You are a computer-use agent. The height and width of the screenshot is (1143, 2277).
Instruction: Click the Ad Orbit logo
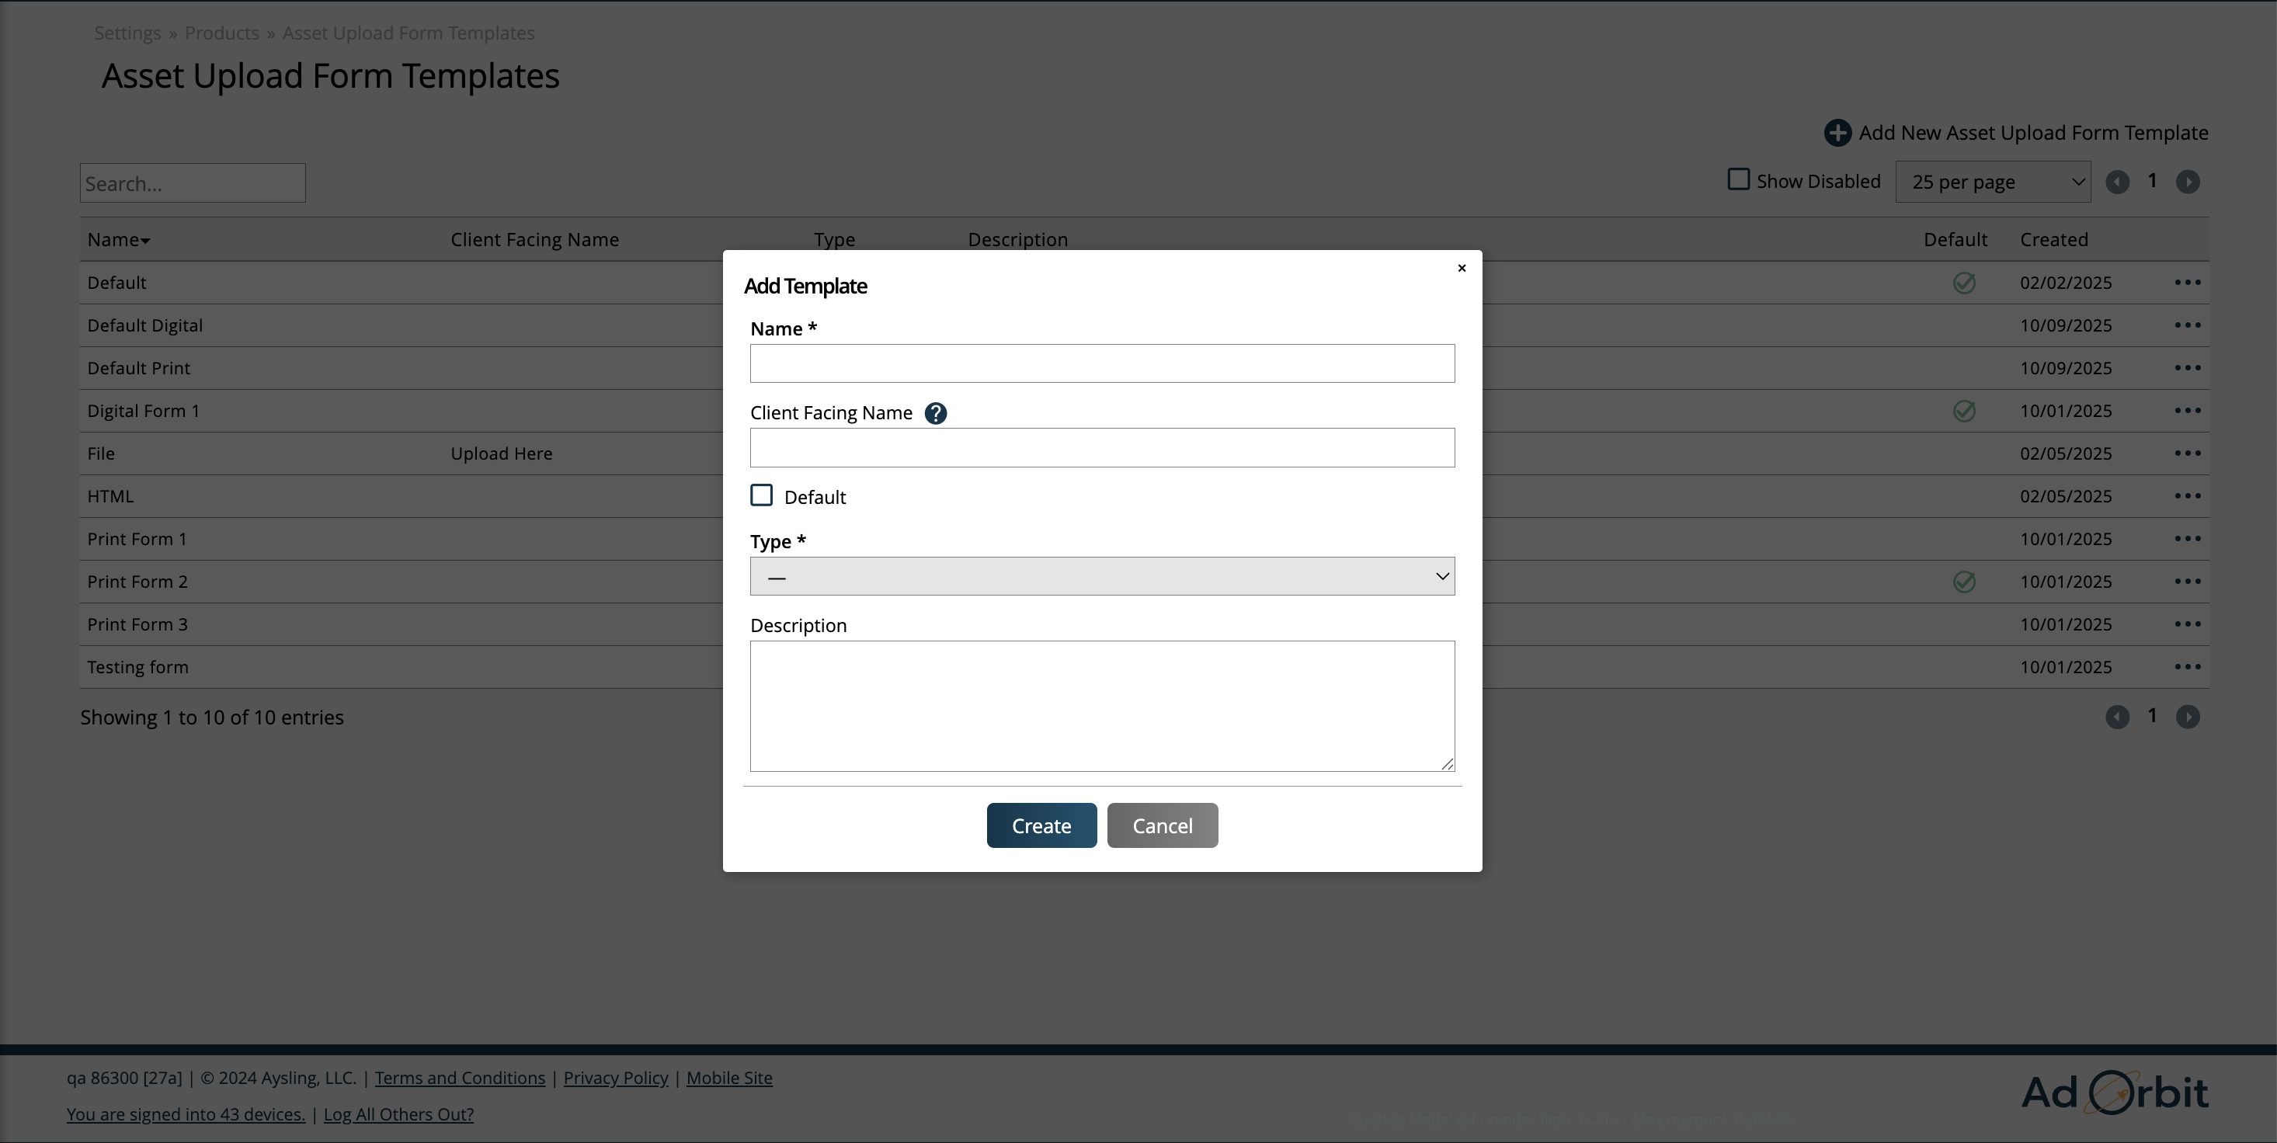coord(2113,1093)
